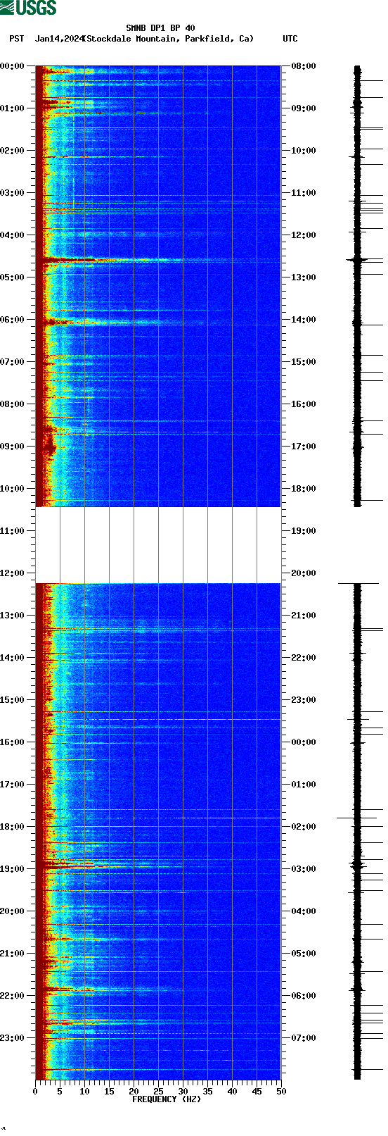Click the 04:00 label on PST axis
Viewport: 388px width, 1136px height.
point(13,235)
